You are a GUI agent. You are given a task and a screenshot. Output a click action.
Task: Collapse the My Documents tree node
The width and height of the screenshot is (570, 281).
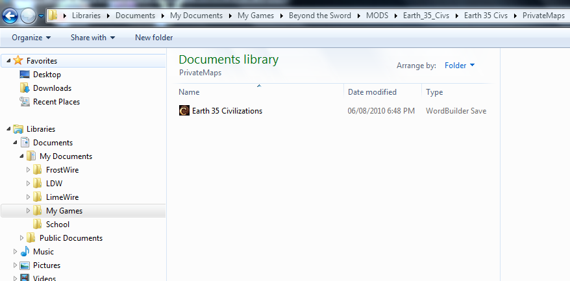pos(22,156)
